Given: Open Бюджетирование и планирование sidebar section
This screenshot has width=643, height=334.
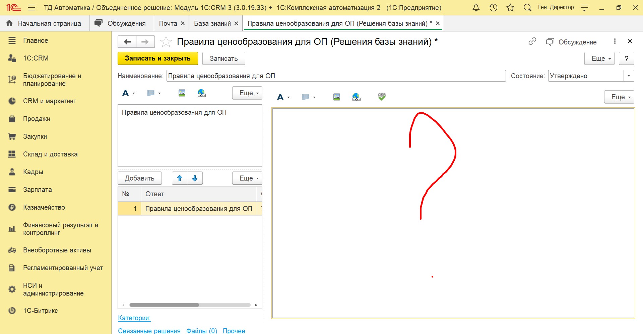Looking at the screenshot, I should (52, 80).
